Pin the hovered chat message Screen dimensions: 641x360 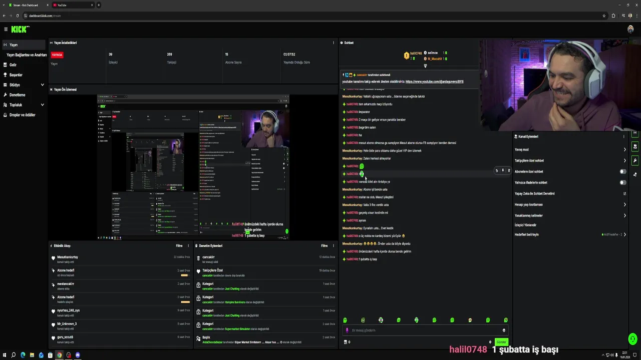[x=503, y=170]
